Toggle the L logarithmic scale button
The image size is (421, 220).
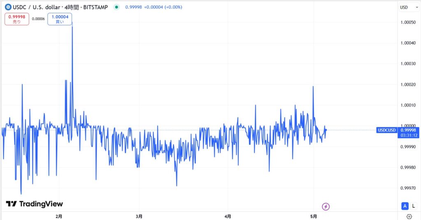[x=414, y=206]
